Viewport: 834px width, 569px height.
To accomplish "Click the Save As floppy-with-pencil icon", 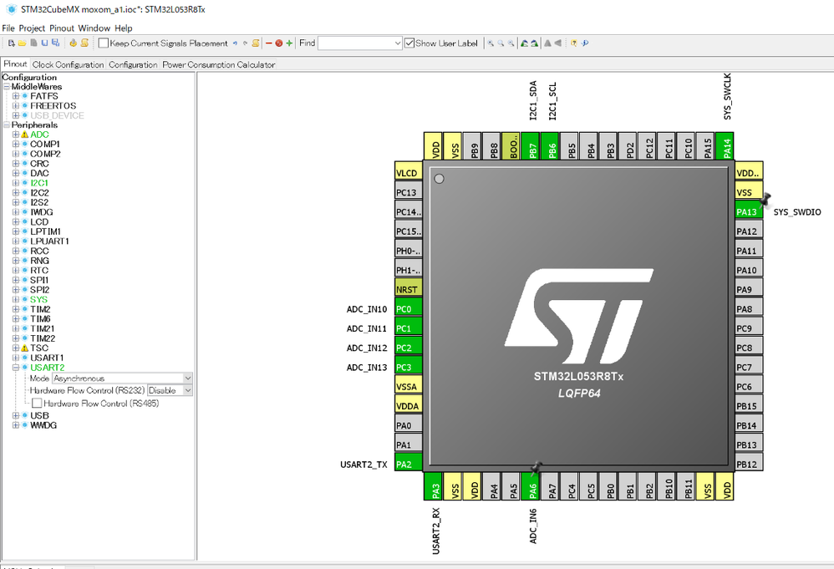I will coord(55,43).
